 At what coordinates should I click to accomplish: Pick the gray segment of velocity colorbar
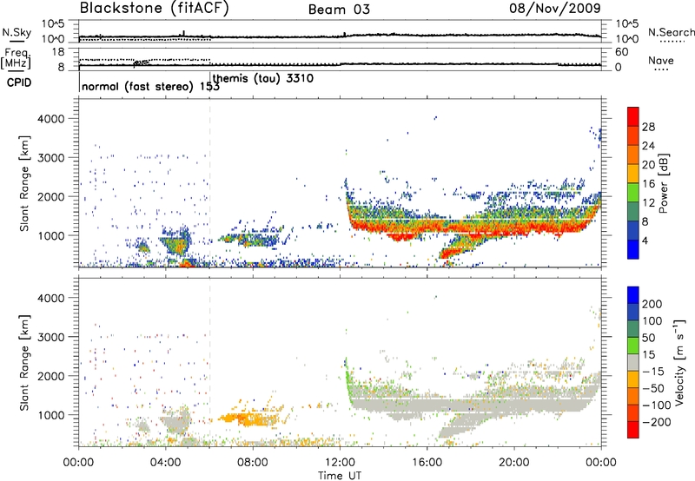click(x=633, y=362)
